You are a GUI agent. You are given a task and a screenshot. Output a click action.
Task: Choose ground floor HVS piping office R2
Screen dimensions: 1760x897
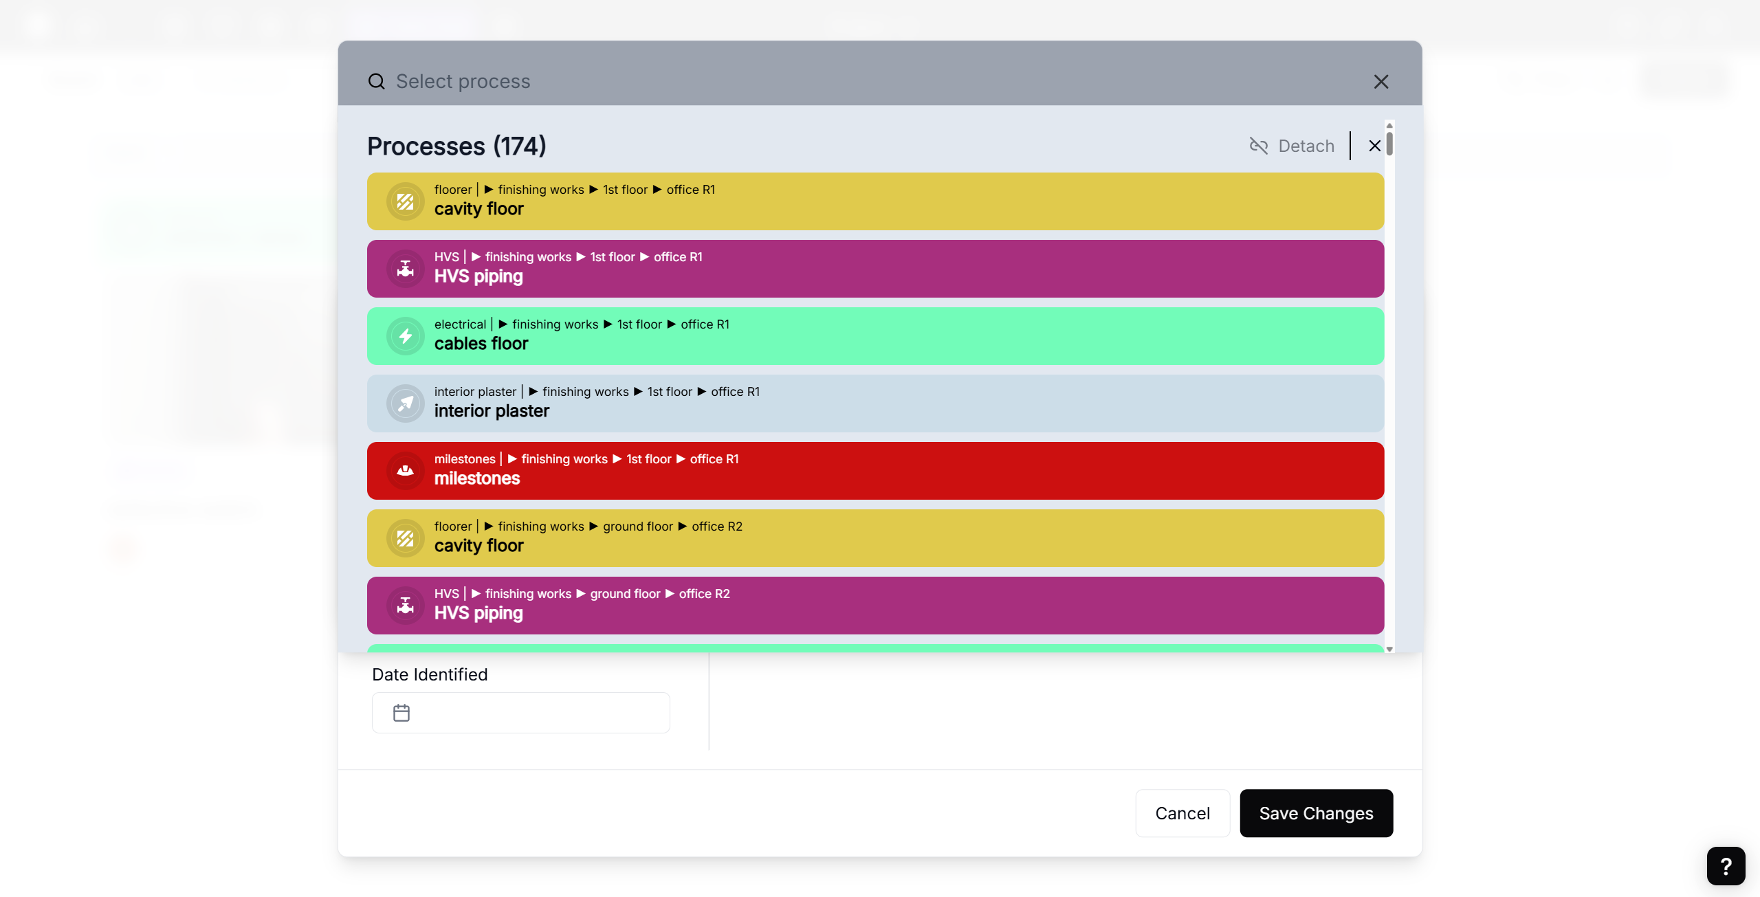[874, 606]
